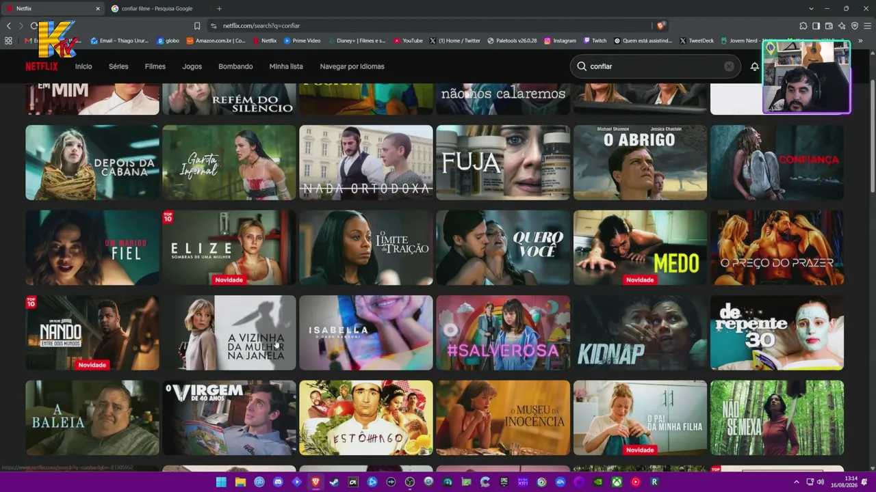Click the Netflix search field containing confiar

[655, 66]
